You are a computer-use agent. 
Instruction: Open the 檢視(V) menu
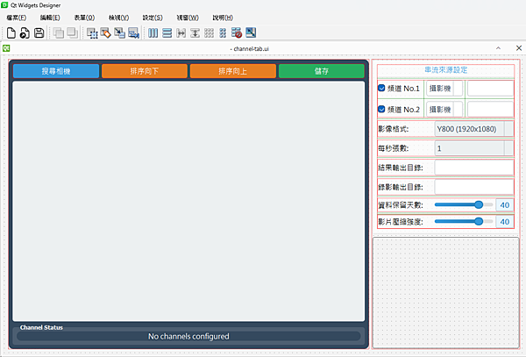(x=118, y=18)
